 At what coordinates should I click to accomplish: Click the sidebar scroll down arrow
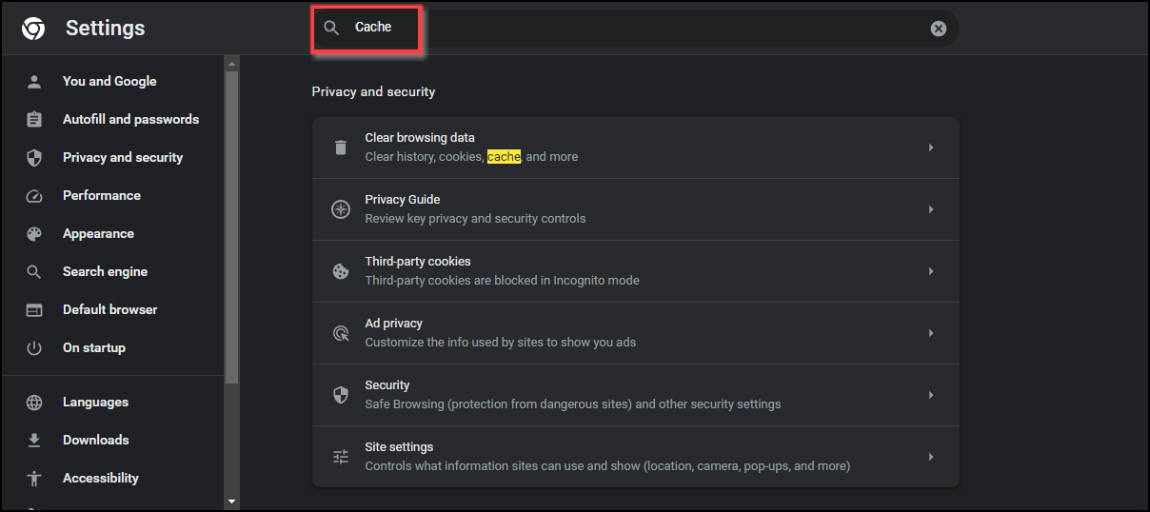pos(231,501)
